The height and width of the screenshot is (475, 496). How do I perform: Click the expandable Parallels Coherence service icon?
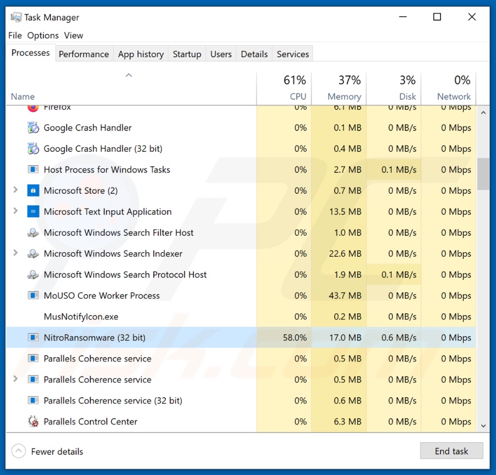coord(33,379)
